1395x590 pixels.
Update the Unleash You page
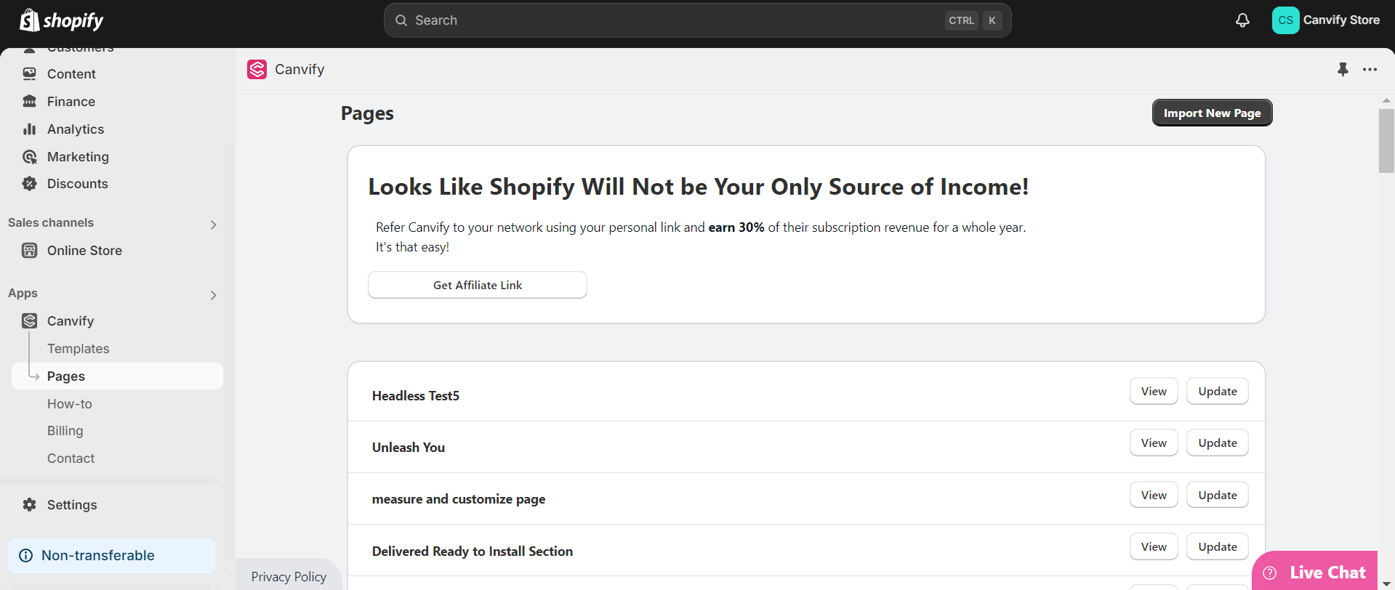click(x=1218, y=442)
